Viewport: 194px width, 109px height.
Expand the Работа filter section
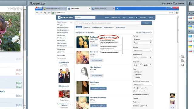point(137,102)
